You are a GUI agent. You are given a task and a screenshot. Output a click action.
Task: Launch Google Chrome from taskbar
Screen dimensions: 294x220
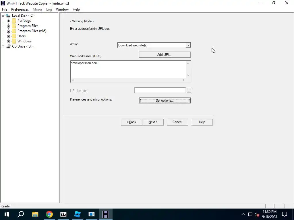pyautogui.click(x=49, y=214)
